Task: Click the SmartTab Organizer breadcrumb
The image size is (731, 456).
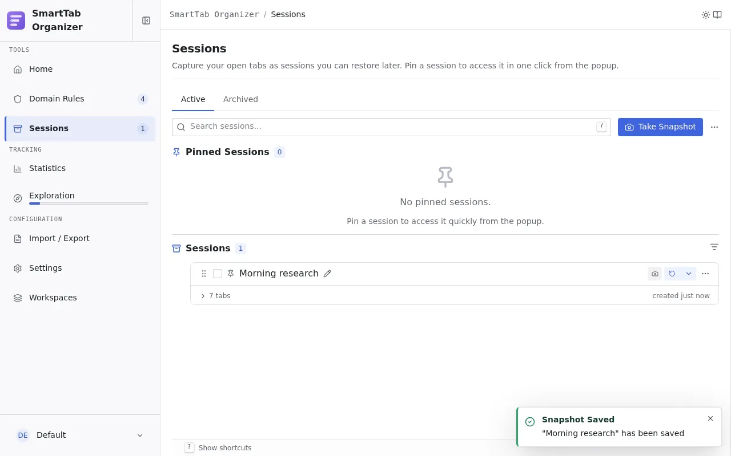Action: (x=214, y=14)
